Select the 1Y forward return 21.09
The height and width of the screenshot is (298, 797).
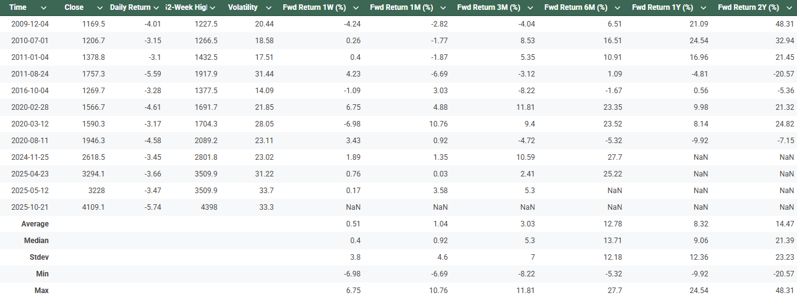699,24
